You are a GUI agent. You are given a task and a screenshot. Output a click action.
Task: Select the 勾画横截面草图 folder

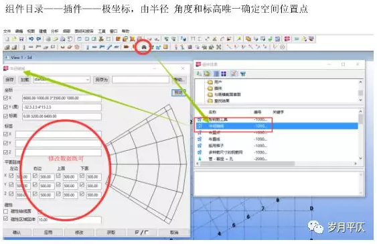(224, 95)
